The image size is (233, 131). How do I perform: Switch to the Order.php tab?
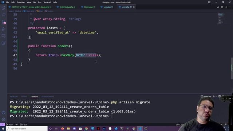pyautogui.click(x=88, y=7)
